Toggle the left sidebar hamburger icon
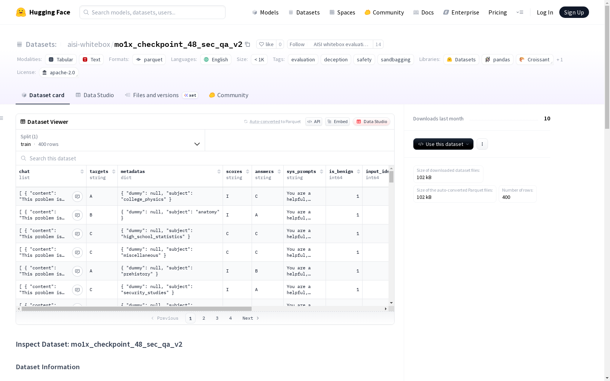The height and width of the screenshot is (381, 610). pyautogui.click(x=2, y=118)
